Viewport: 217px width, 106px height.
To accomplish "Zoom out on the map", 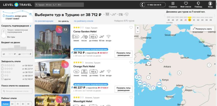I will pyautogui.click(x=137, y=32).
